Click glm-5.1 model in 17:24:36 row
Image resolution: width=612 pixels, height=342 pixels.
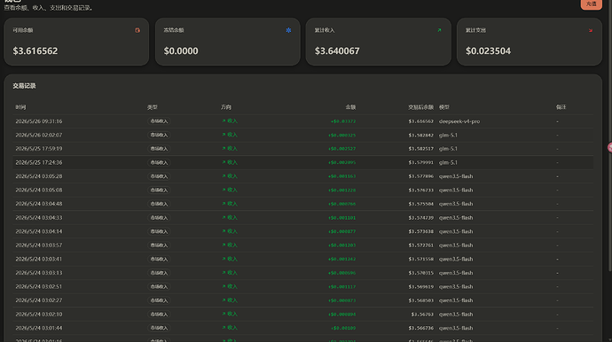448,163
